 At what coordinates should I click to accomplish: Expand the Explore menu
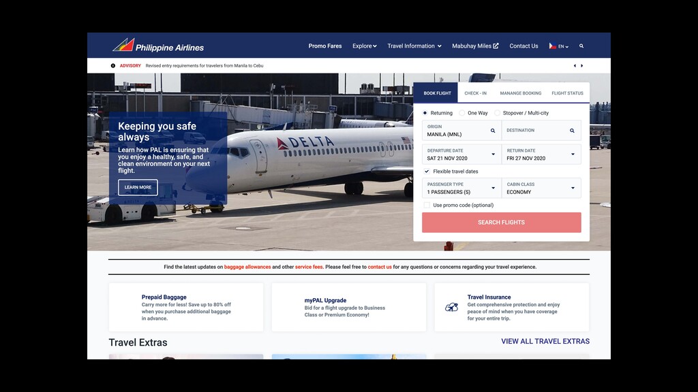pyautogui.click(x=365, y=46)
